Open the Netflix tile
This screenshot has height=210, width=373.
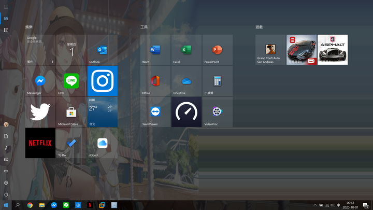[x=40, y=143]
